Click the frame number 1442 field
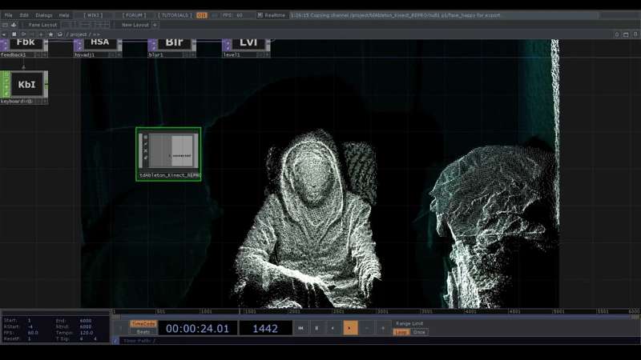This screenshot has height=360, width=641. click(265, 329)
